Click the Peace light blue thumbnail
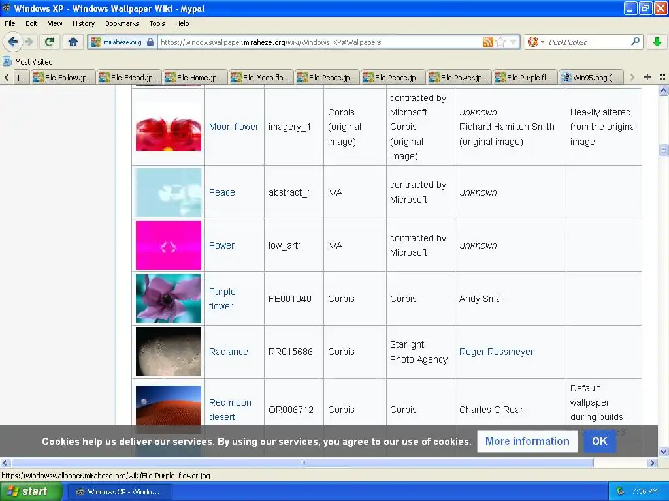The height and width of the screenshot is (501, 669). click(169, 192)
